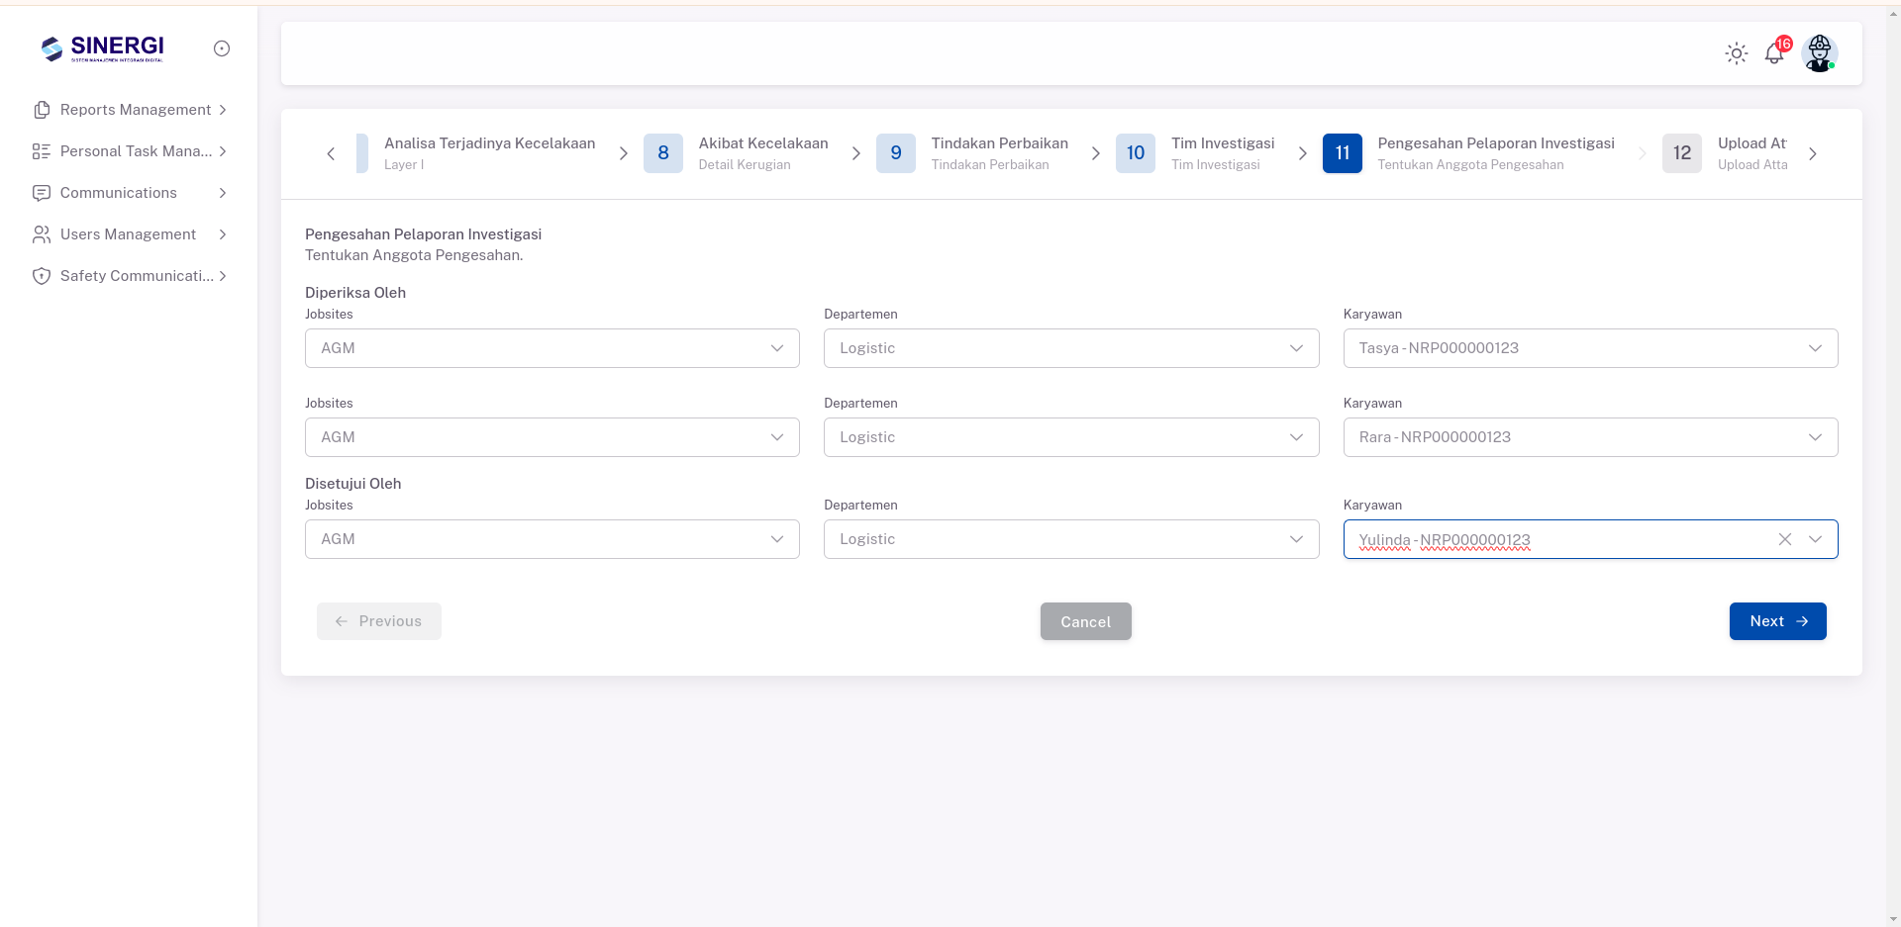Open the user avatar profile menu
The width and height of the screenshot is (1901, 927).
coord(1820,53)
